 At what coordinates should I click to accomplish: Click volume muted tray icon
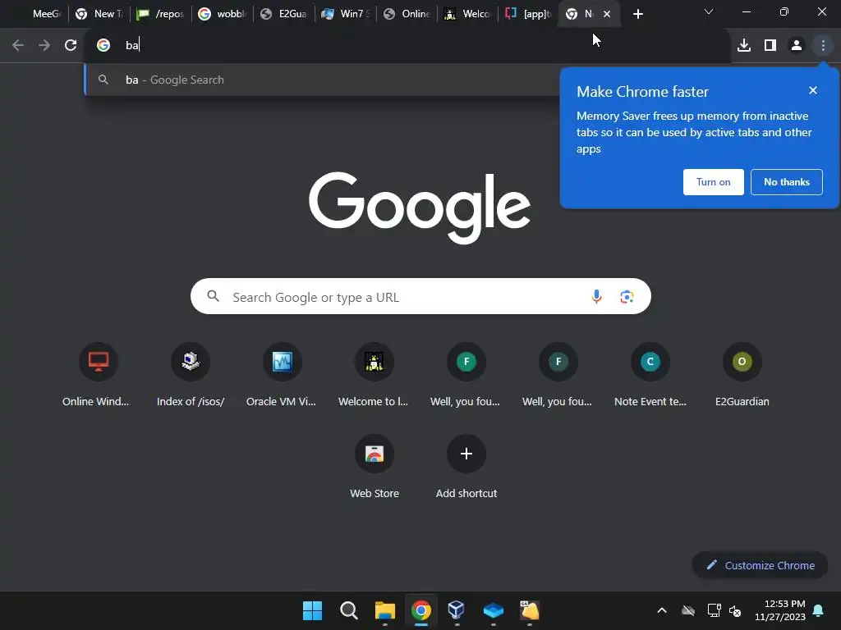[x=735, y=610]
